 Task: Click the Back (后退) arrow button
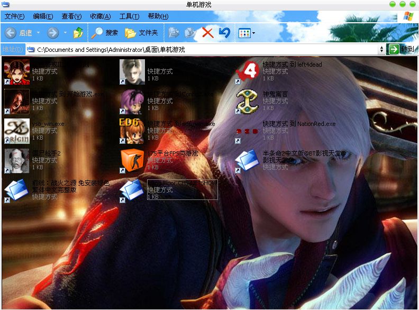(11, 33)
